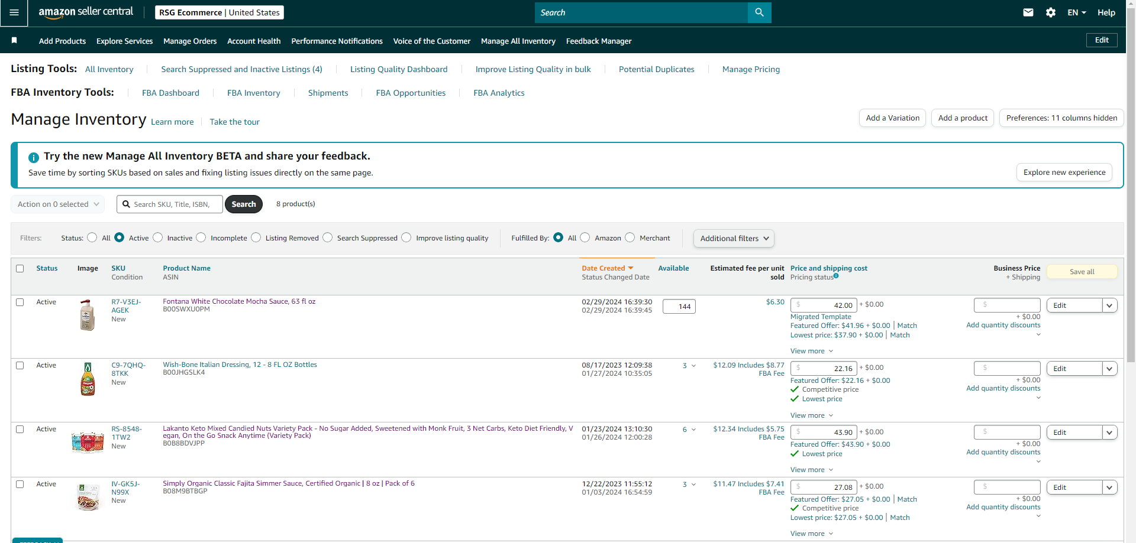Expand available quantity chevron for Wish-Bone row
The height and width of the screenshot is (543, 1136).
tap(694, 366)
